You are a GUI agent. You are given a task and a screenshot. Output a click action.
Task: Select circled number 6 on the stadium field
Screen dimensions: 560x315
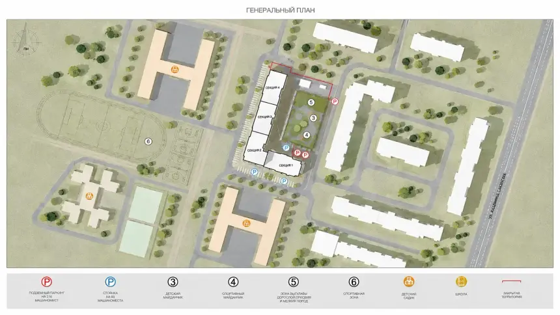coord(148,141)
